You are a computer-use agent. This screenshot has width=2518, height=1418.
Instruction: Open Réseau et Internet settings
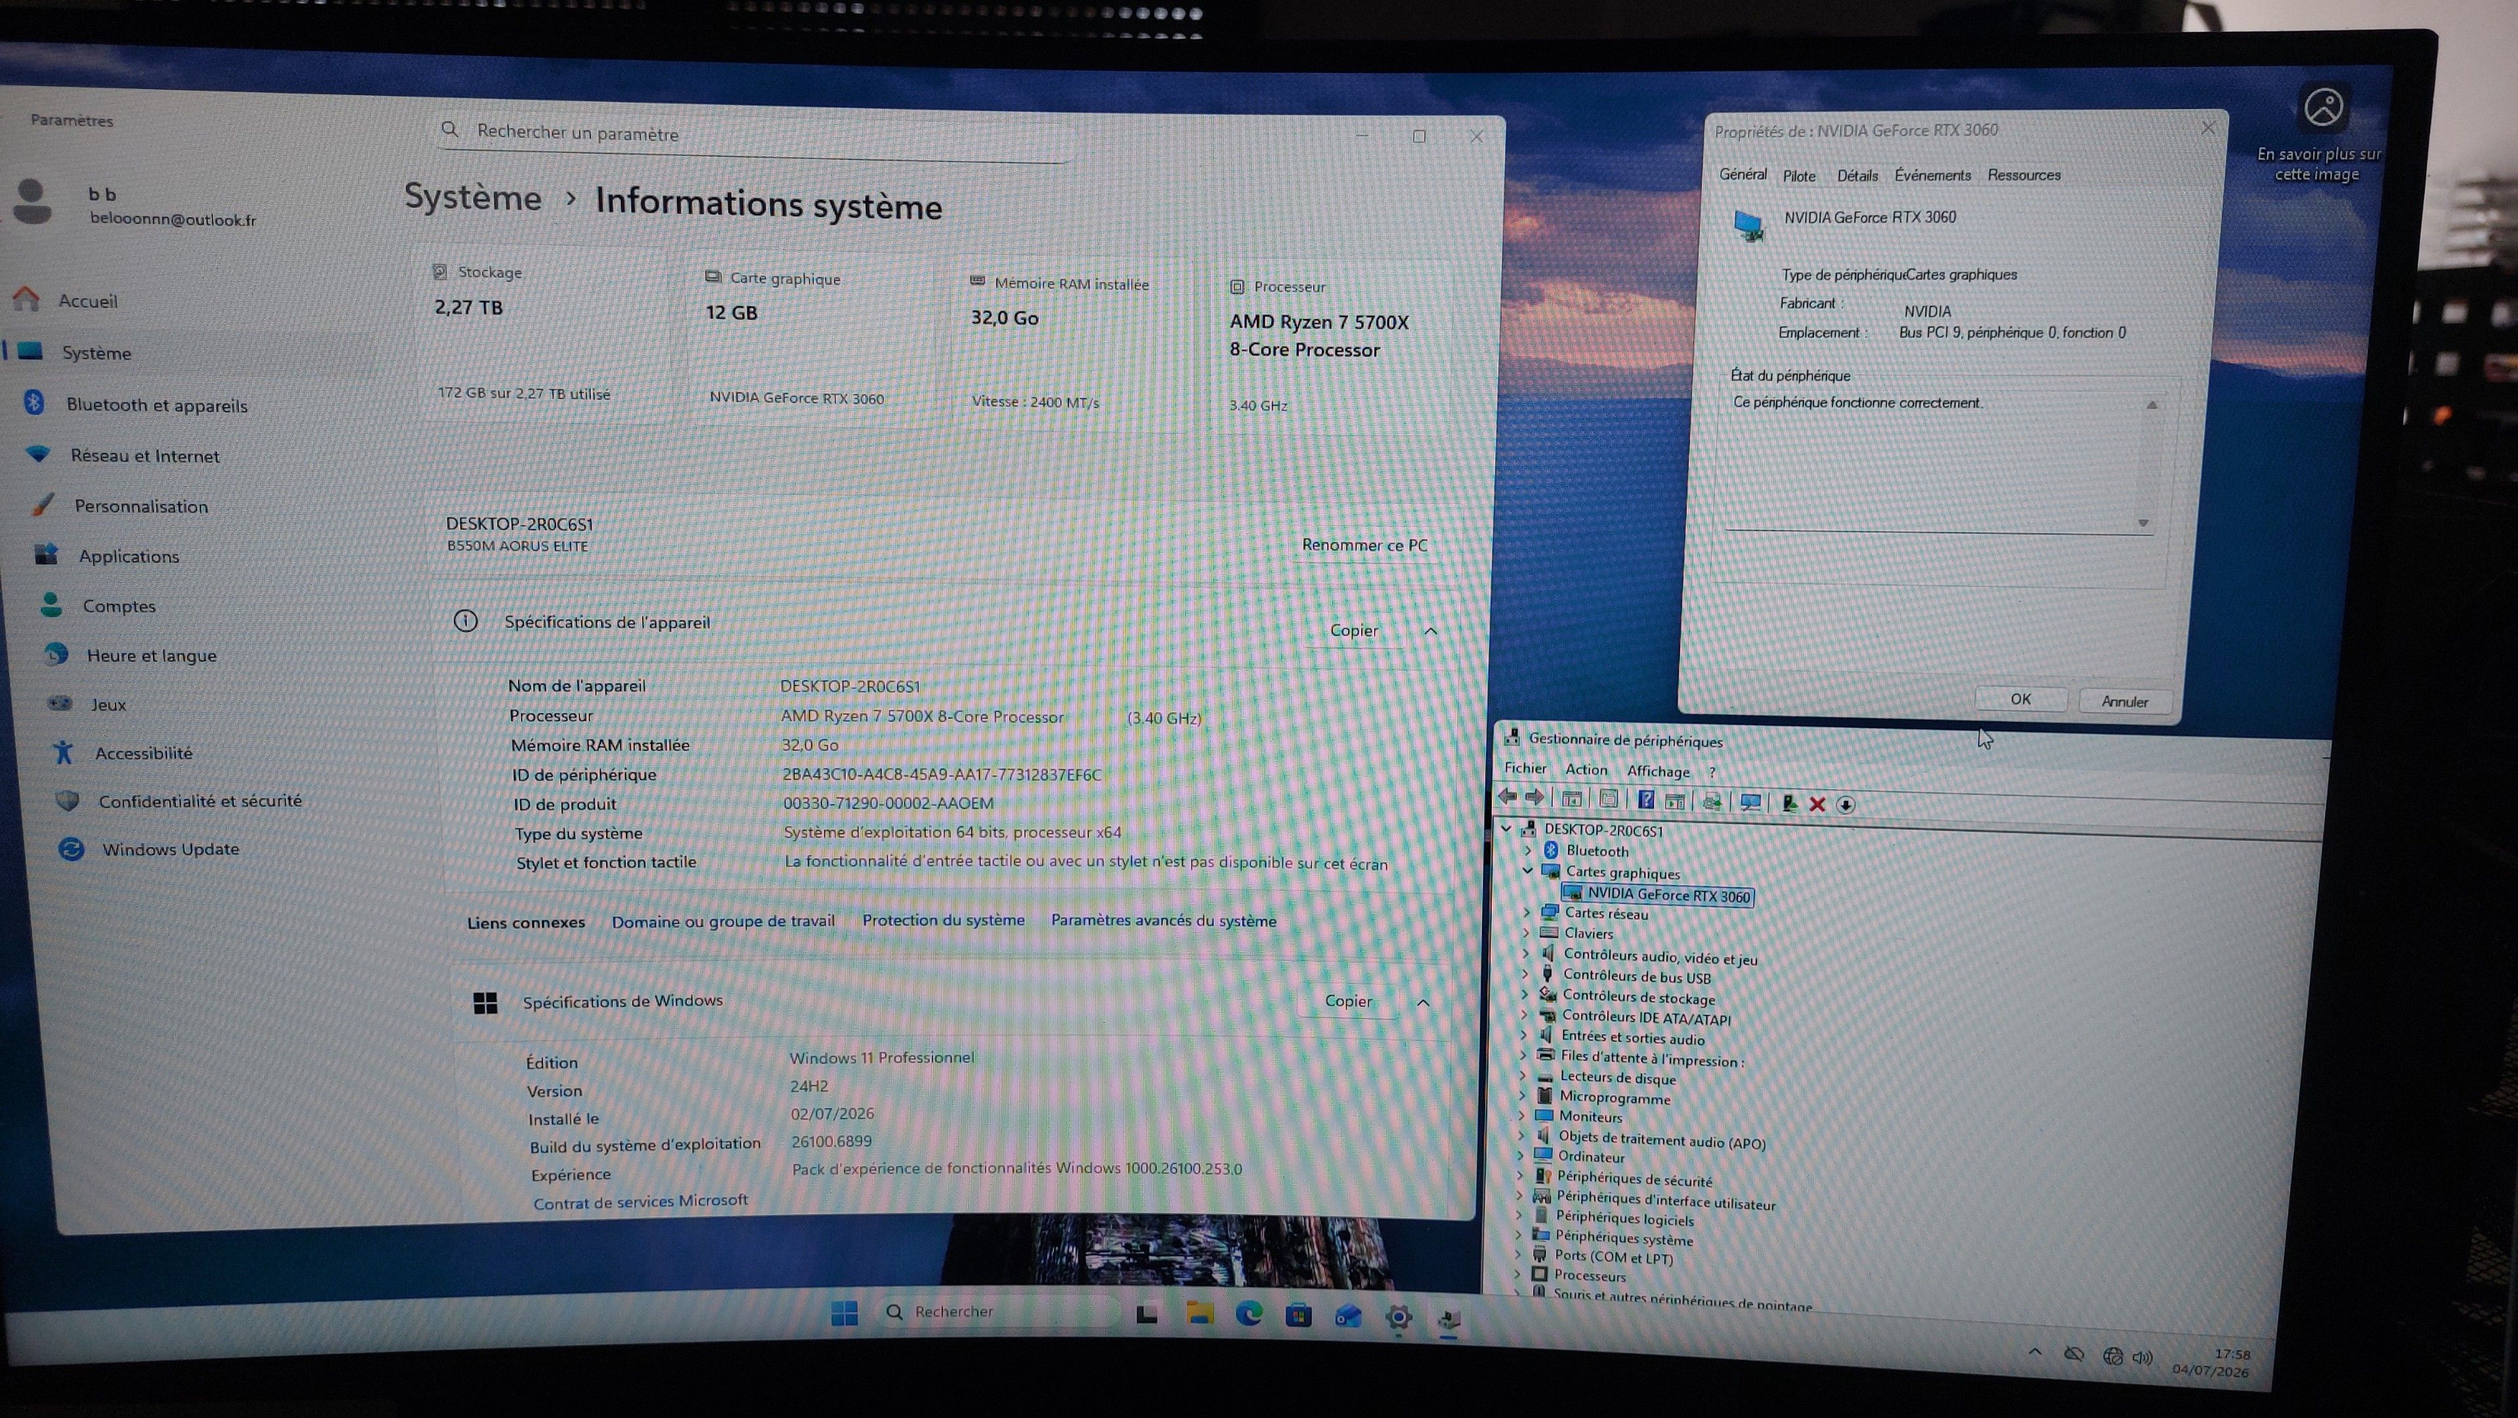144,456
